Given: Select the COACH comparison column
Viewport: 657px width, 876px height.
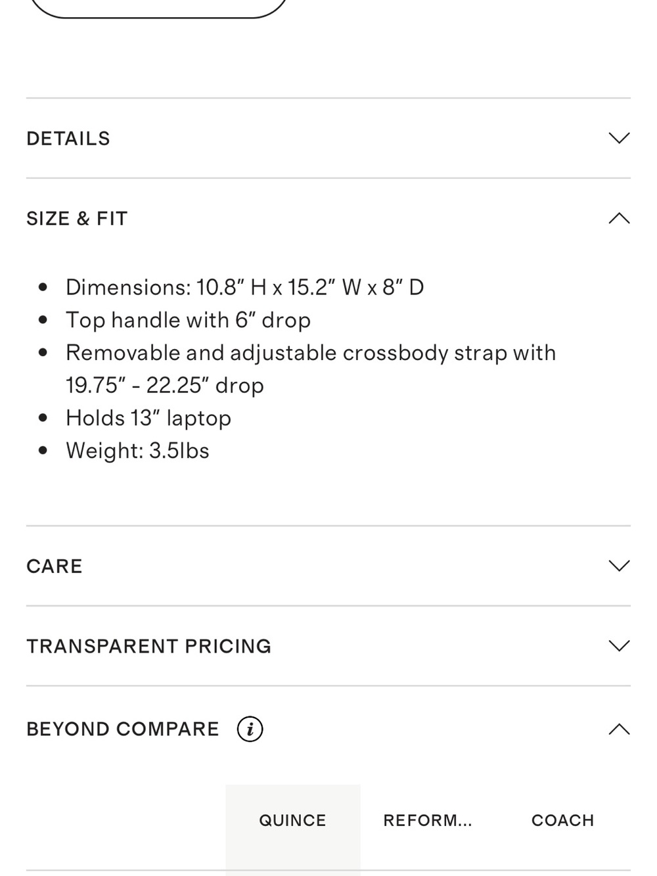Looking at the screenshot, I should [563, 821].
